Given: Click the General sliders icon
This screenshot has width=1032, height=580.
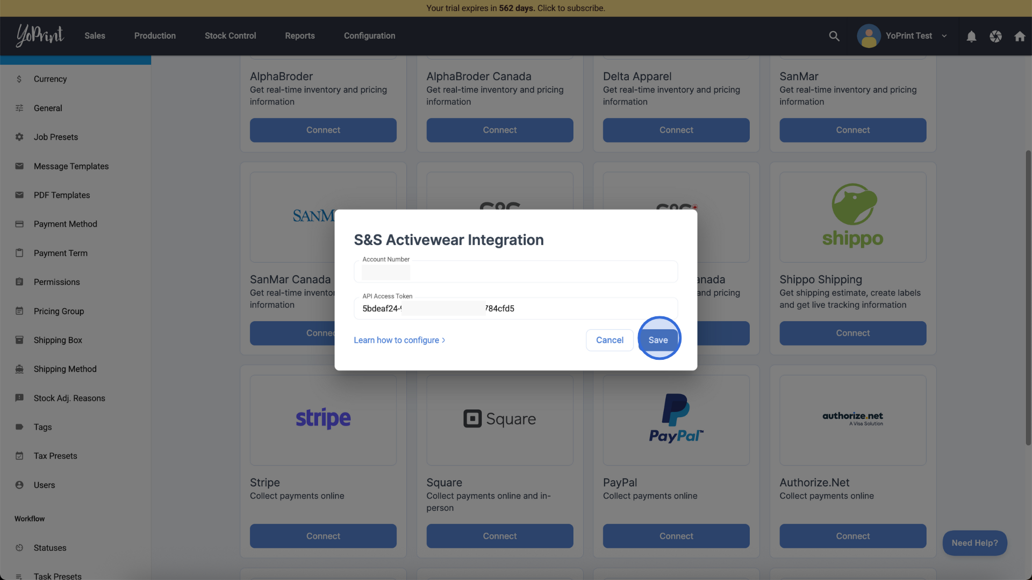Looking at the screenshot, I should click(19, 108).
